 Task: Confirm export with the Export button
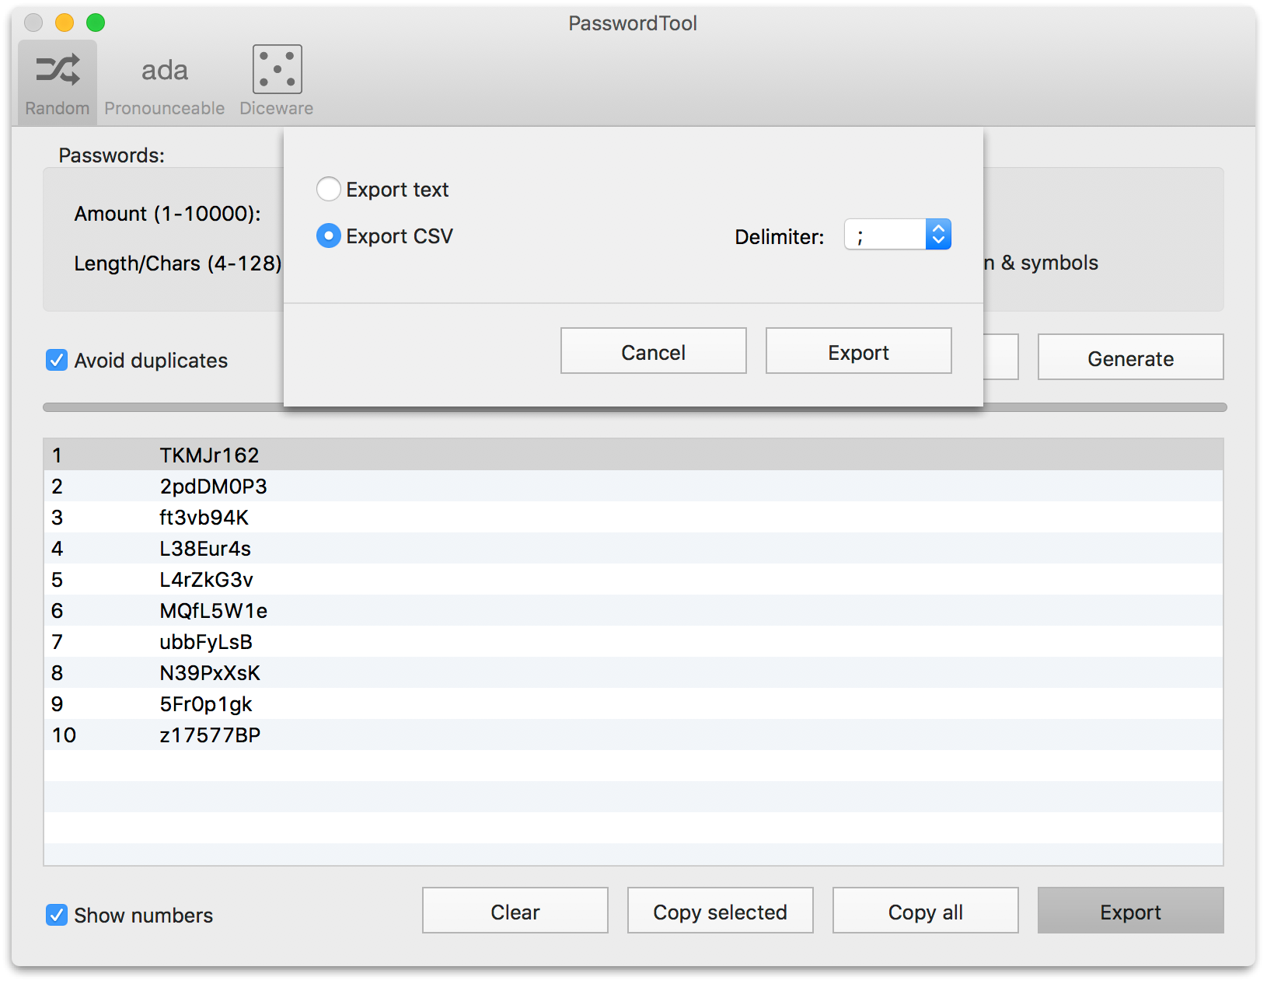[x=858, y=351]
